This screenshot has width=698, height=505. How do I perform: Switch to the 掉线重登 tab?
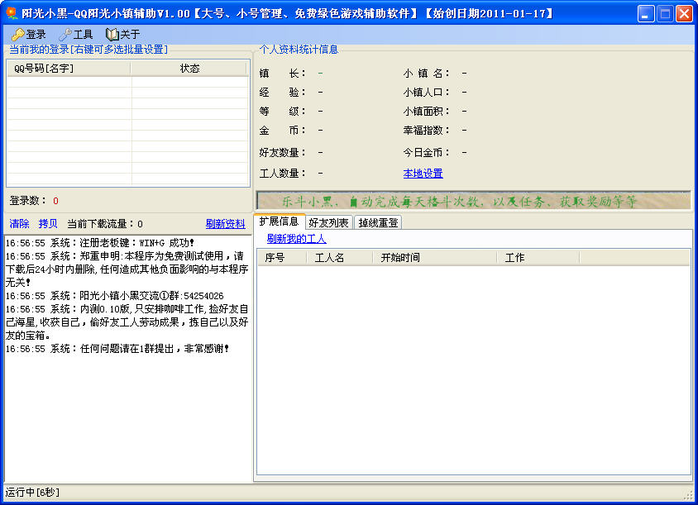coord(378,222)
